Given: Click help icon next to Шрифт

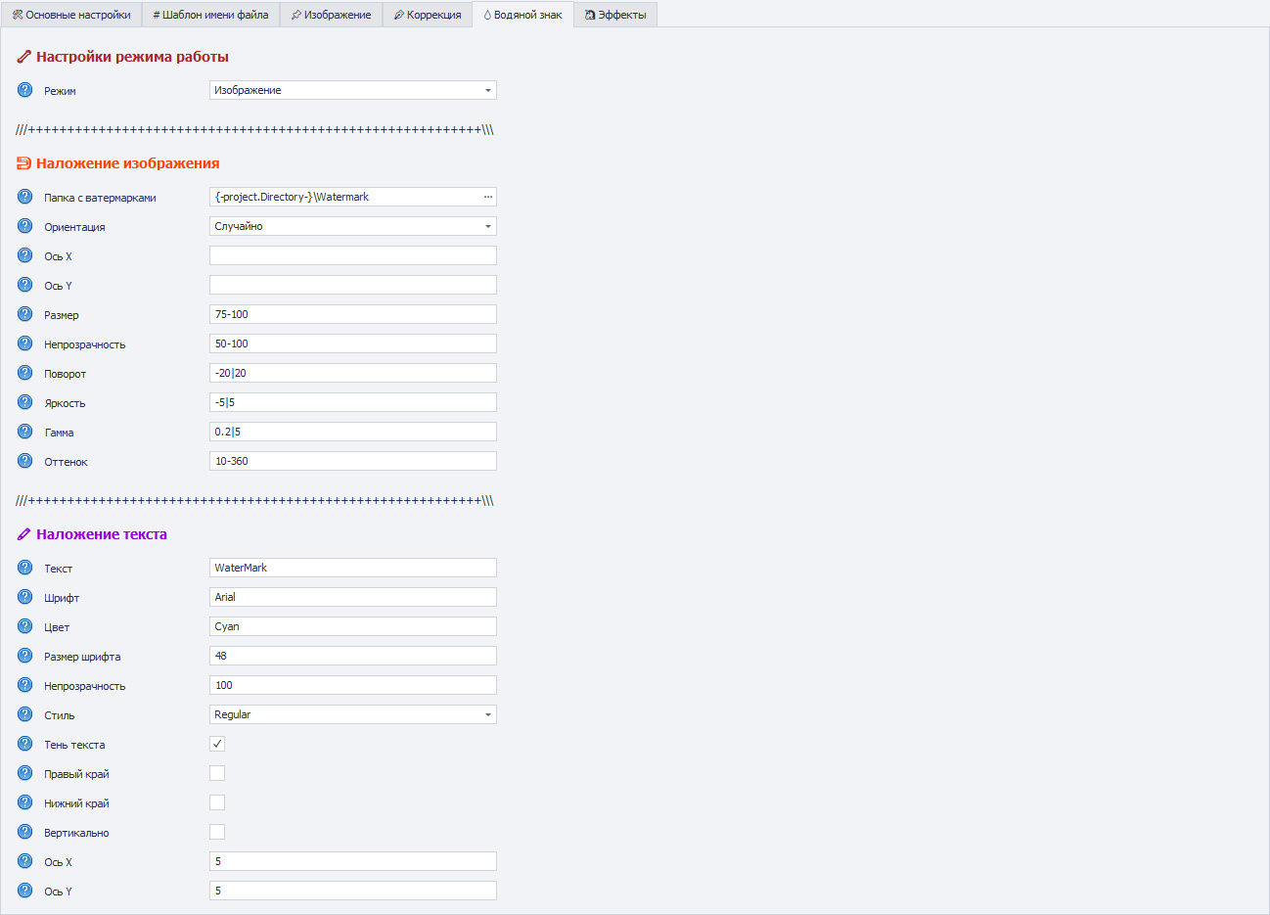Looking at the screenshot, I should coord(25,597).
